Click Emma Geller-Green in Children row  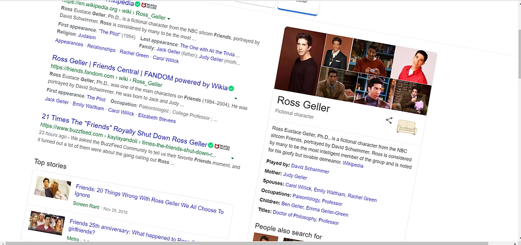(x=327, y=211)
